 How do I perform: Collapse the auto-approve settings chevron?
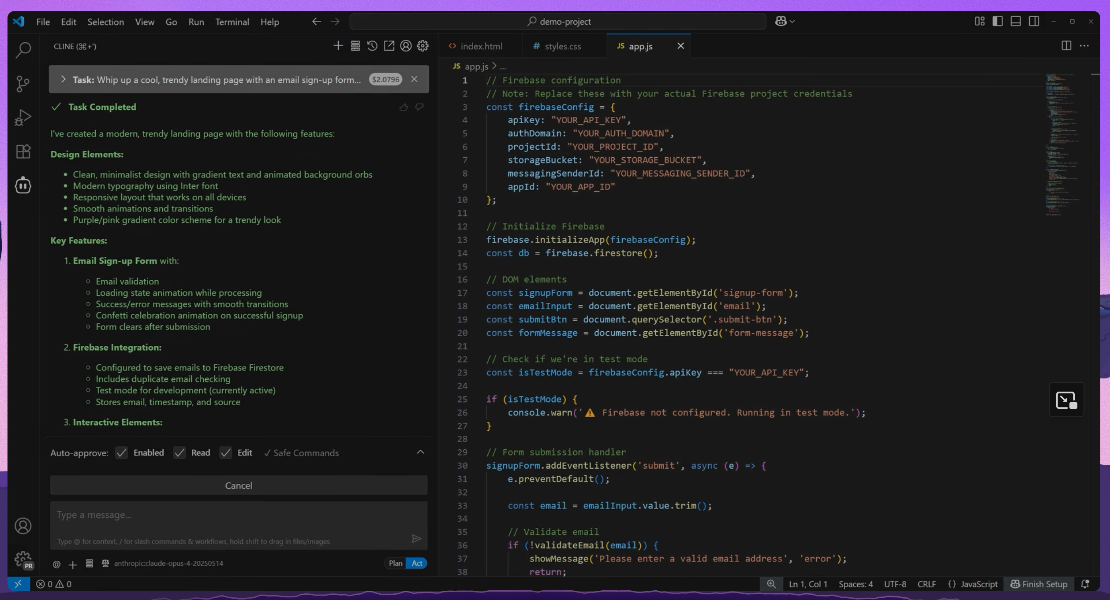point(420,452)
